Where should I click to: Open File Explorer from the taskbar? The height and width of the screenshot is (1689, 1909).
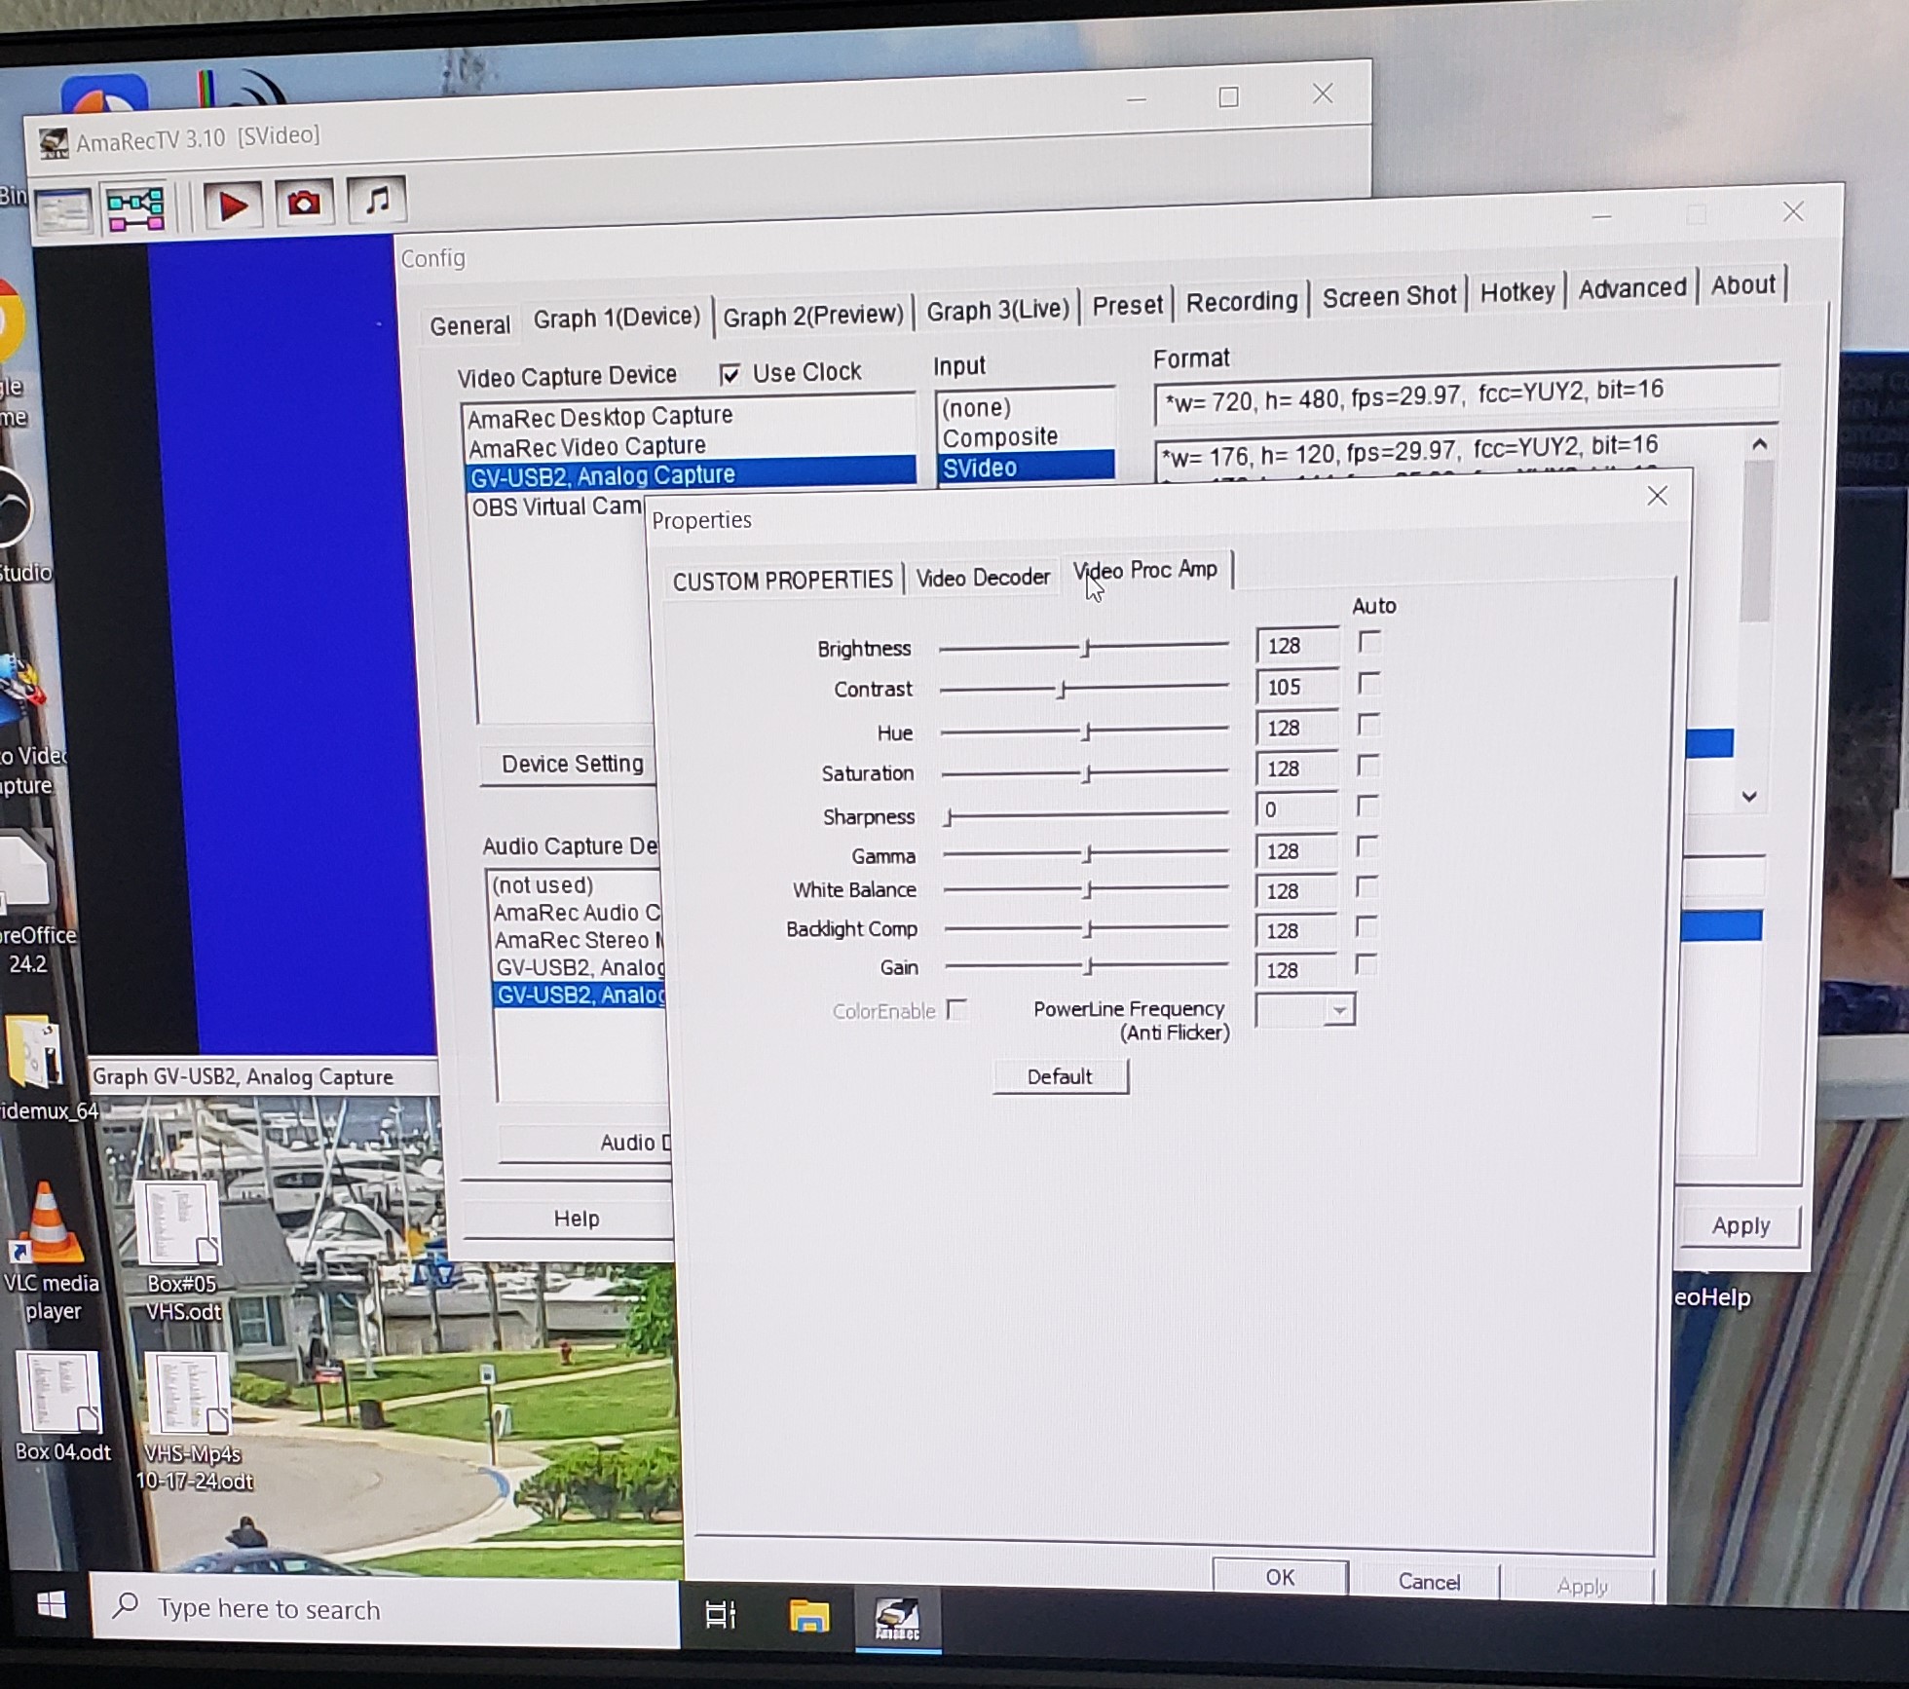click(808, 1617)
